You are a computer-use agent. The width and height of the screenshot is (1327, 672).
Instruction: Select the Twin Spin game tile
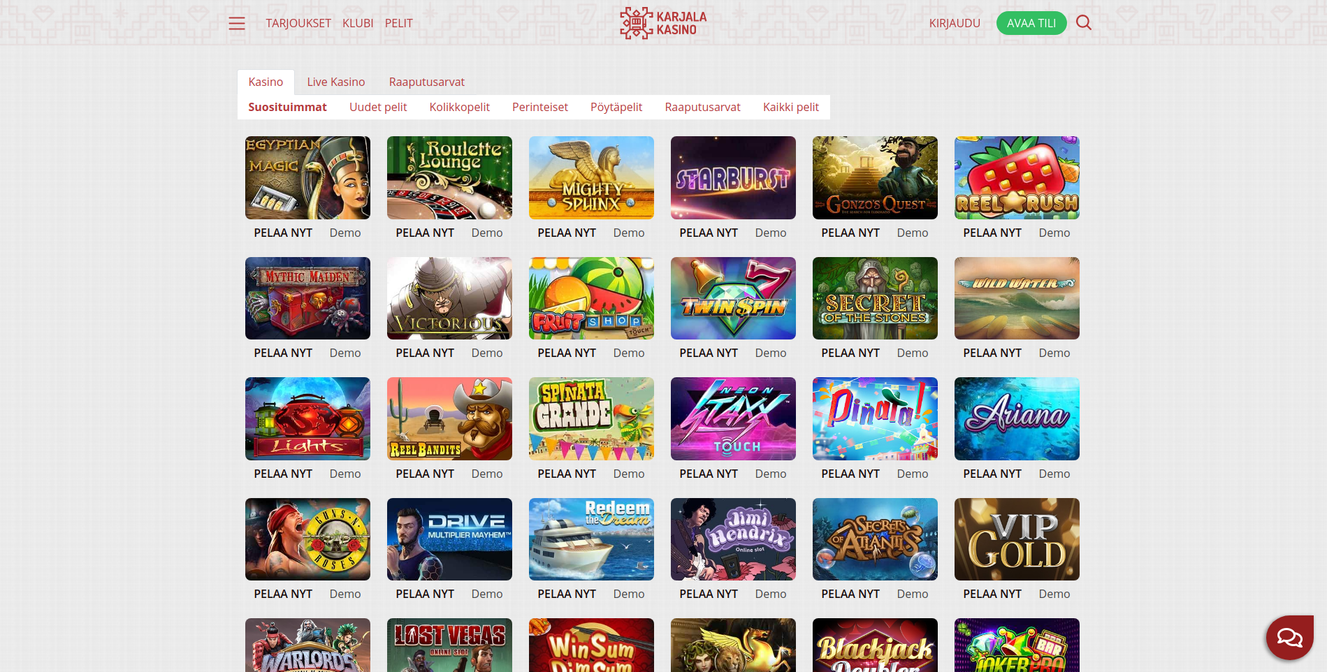(733, 298)
